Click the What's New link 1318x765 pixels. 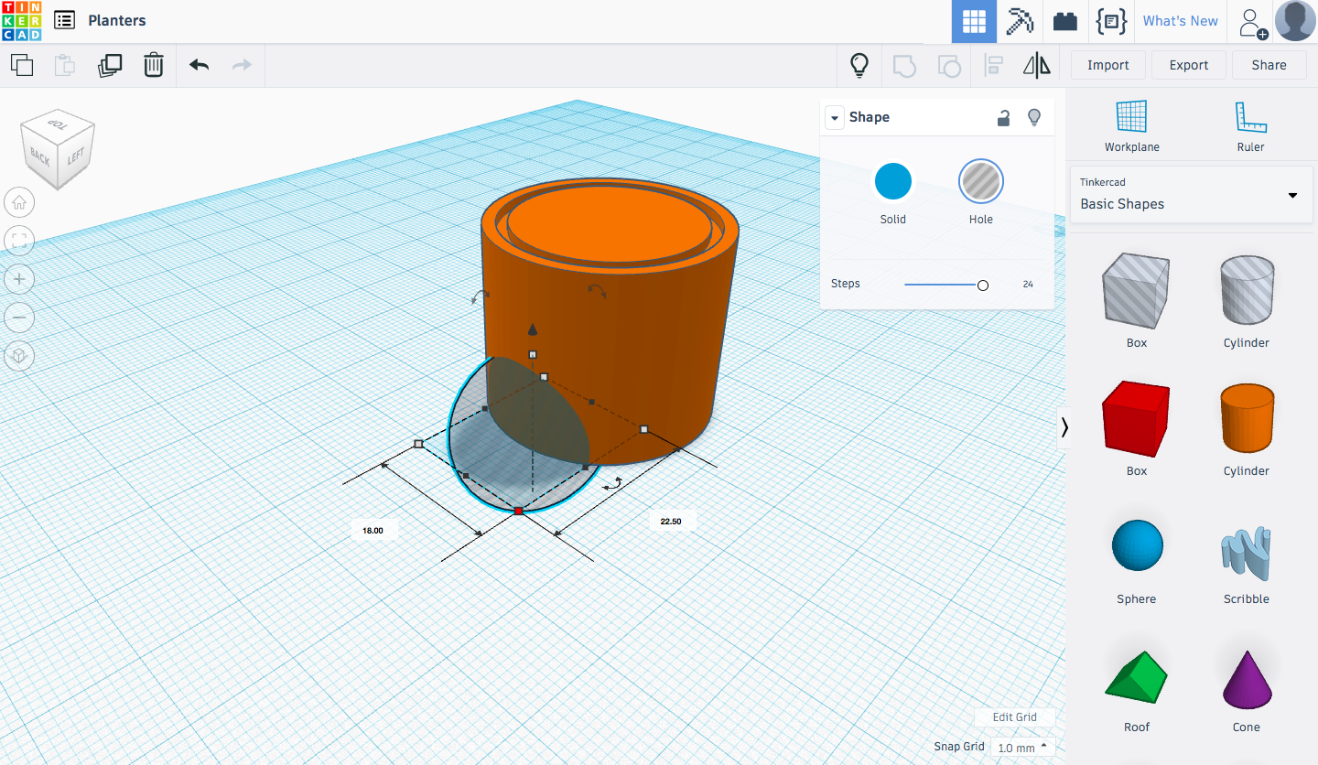coord(1180,21)
